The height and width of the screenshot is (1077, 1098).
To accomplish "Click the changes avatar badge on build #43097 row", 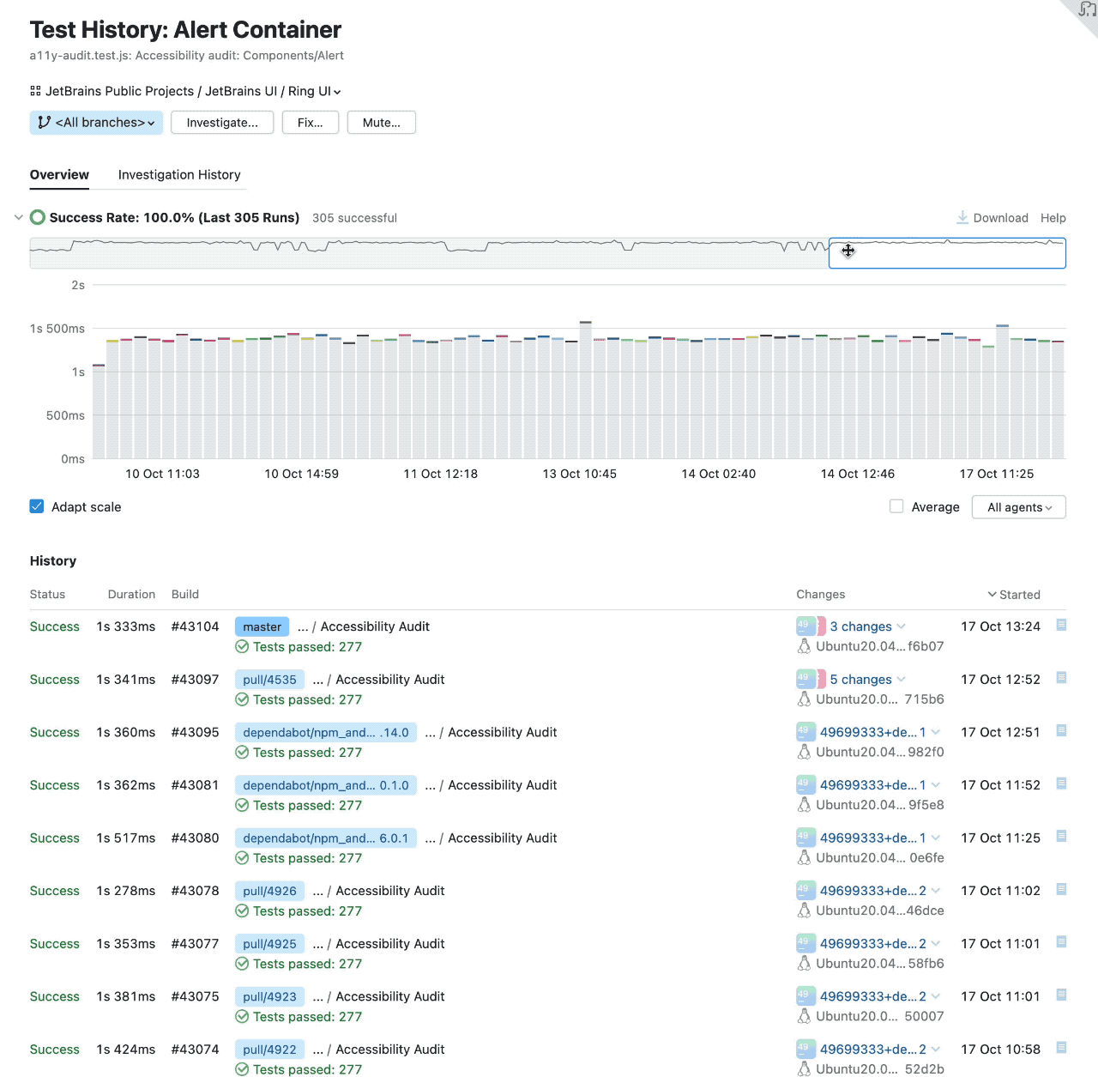I will pyautogui.click(x=805, y=678).
